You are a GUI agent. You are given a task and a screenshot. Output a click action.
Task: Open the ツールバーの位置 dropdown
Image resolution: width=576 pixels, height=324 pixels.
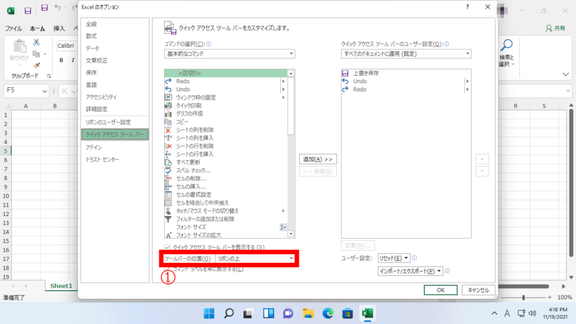point(256,259)
